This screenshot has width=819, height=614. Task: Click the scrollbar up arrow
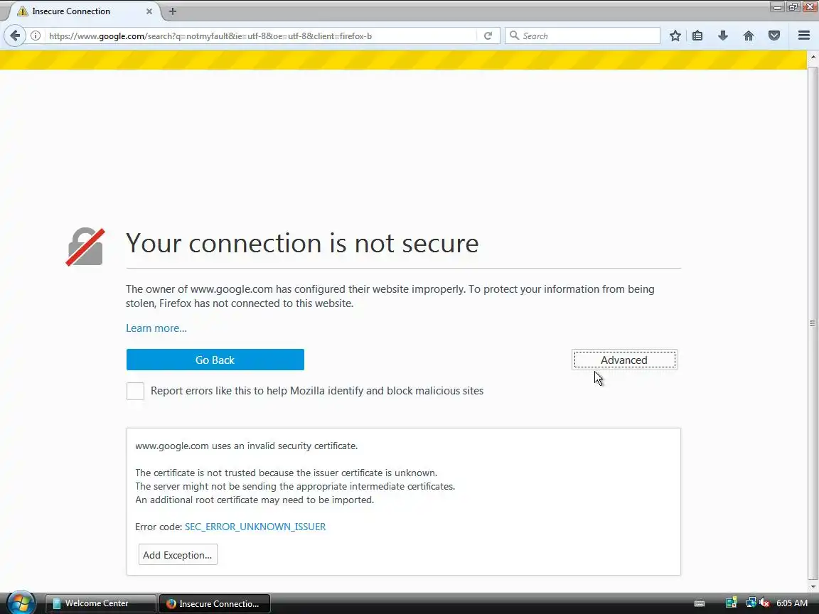(x=813, y=55)
